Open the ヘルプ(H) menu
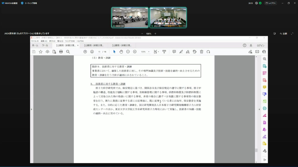Viewport: 298px width, 167px height. pos(80,41)
